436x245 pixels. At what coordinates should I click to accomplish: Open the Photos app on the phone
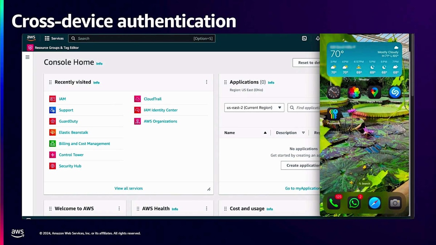(x=354, y=93)
